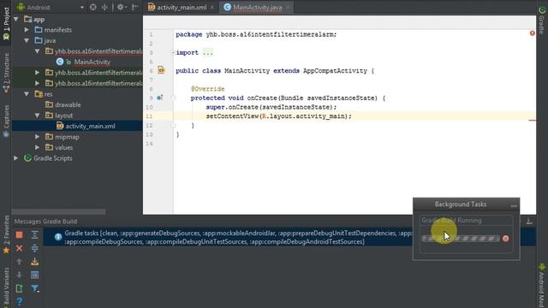Click the green export-to-text-file icon
548x308 pixels.
tap(19, 288)
